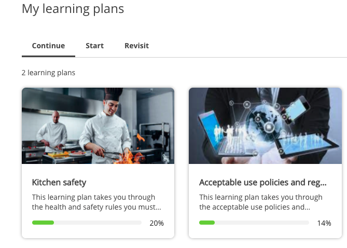347x248 pixels.
Task: Click the Acceptable use policies progress bar
Action: 254,223
